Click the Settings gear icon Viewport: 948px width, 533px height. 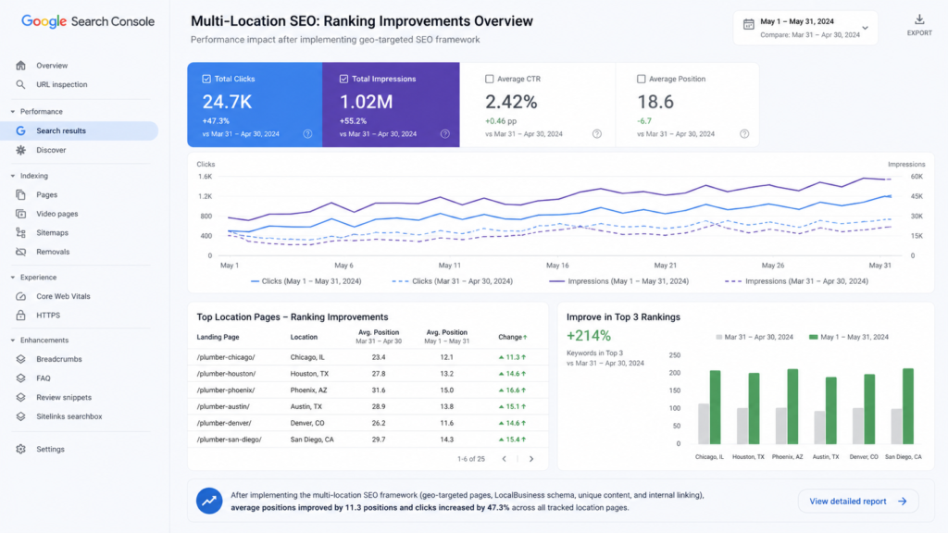pos(20,449)
